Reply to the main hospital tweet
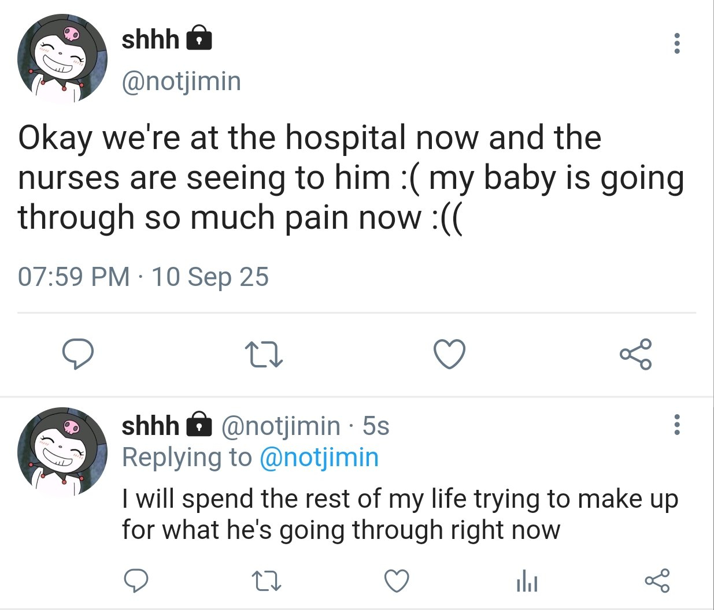 (78, 354)
